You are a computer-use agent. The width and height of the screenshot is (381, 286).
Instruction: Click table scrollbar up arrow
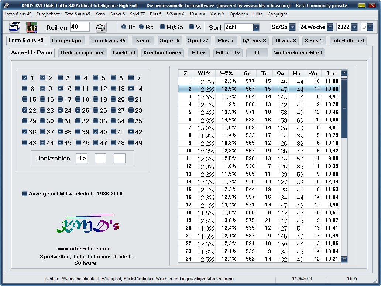click(344, 73)
